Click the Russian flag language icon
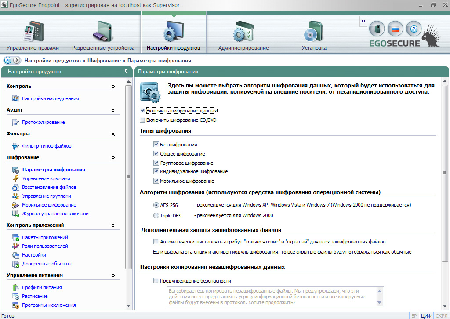This screenshot has width=450, height=319. pyautogui.click(x=395, y=29)
